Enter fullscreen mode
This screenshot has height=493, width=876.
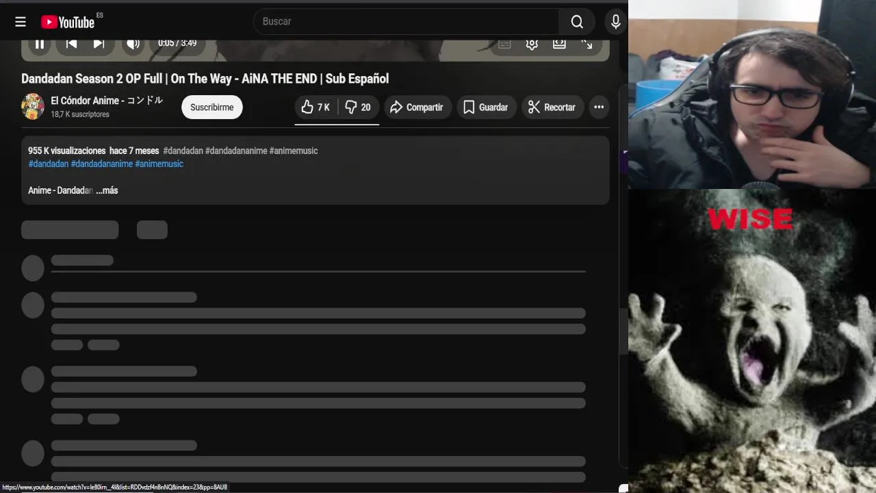[x=587, y=44]
